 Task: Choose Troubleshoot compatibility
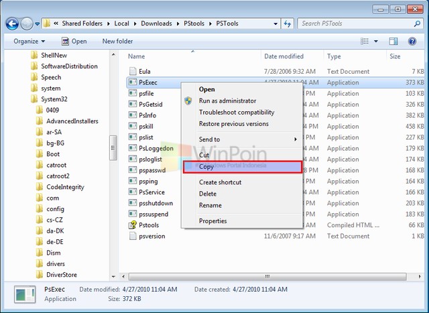point(243,113)
